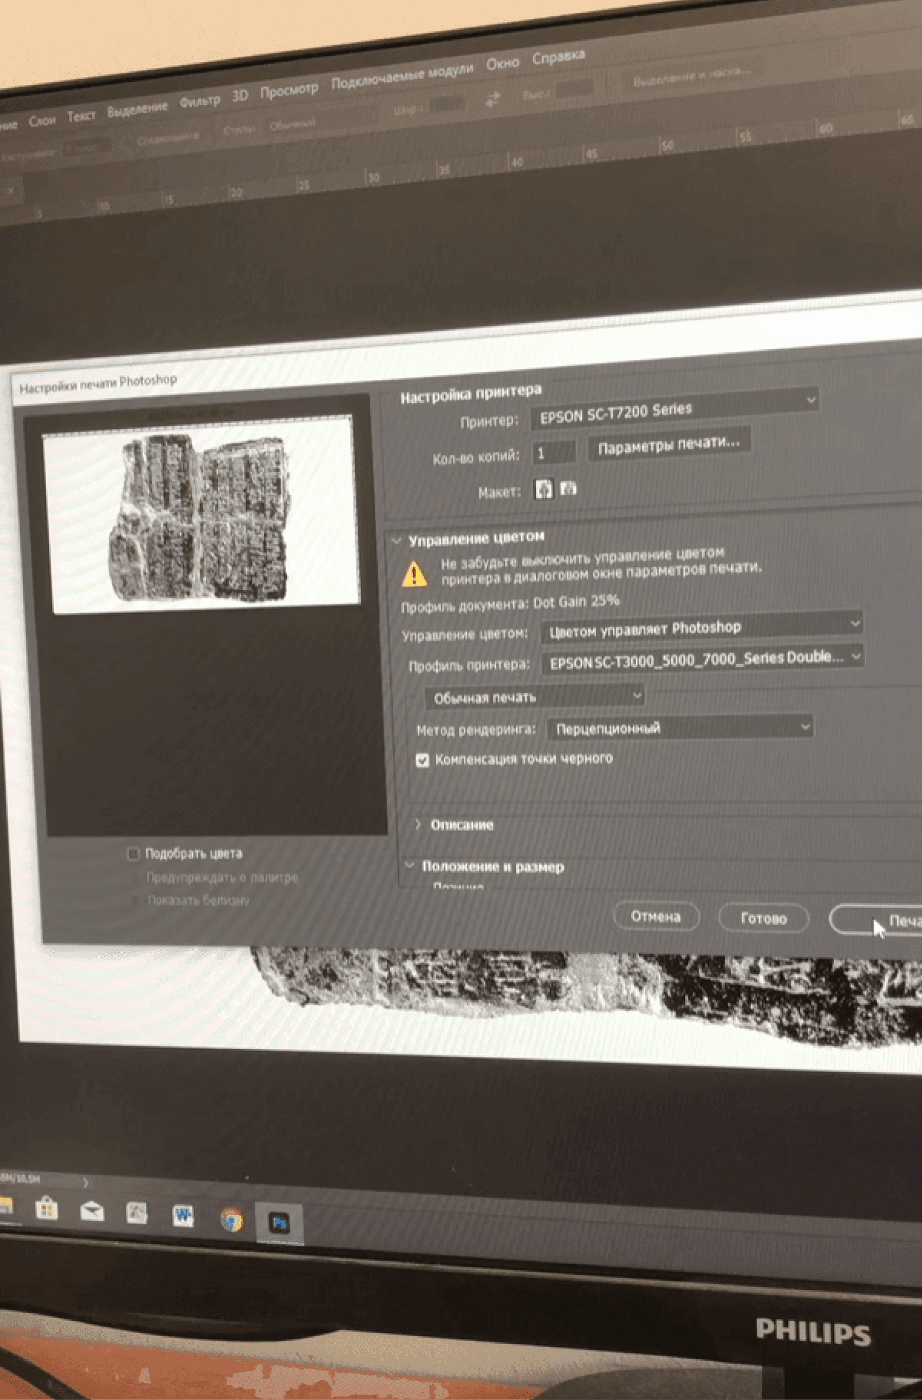Open the 'Просмотр' menu
Screen dimensions: 922x1400
pos(289,90)
